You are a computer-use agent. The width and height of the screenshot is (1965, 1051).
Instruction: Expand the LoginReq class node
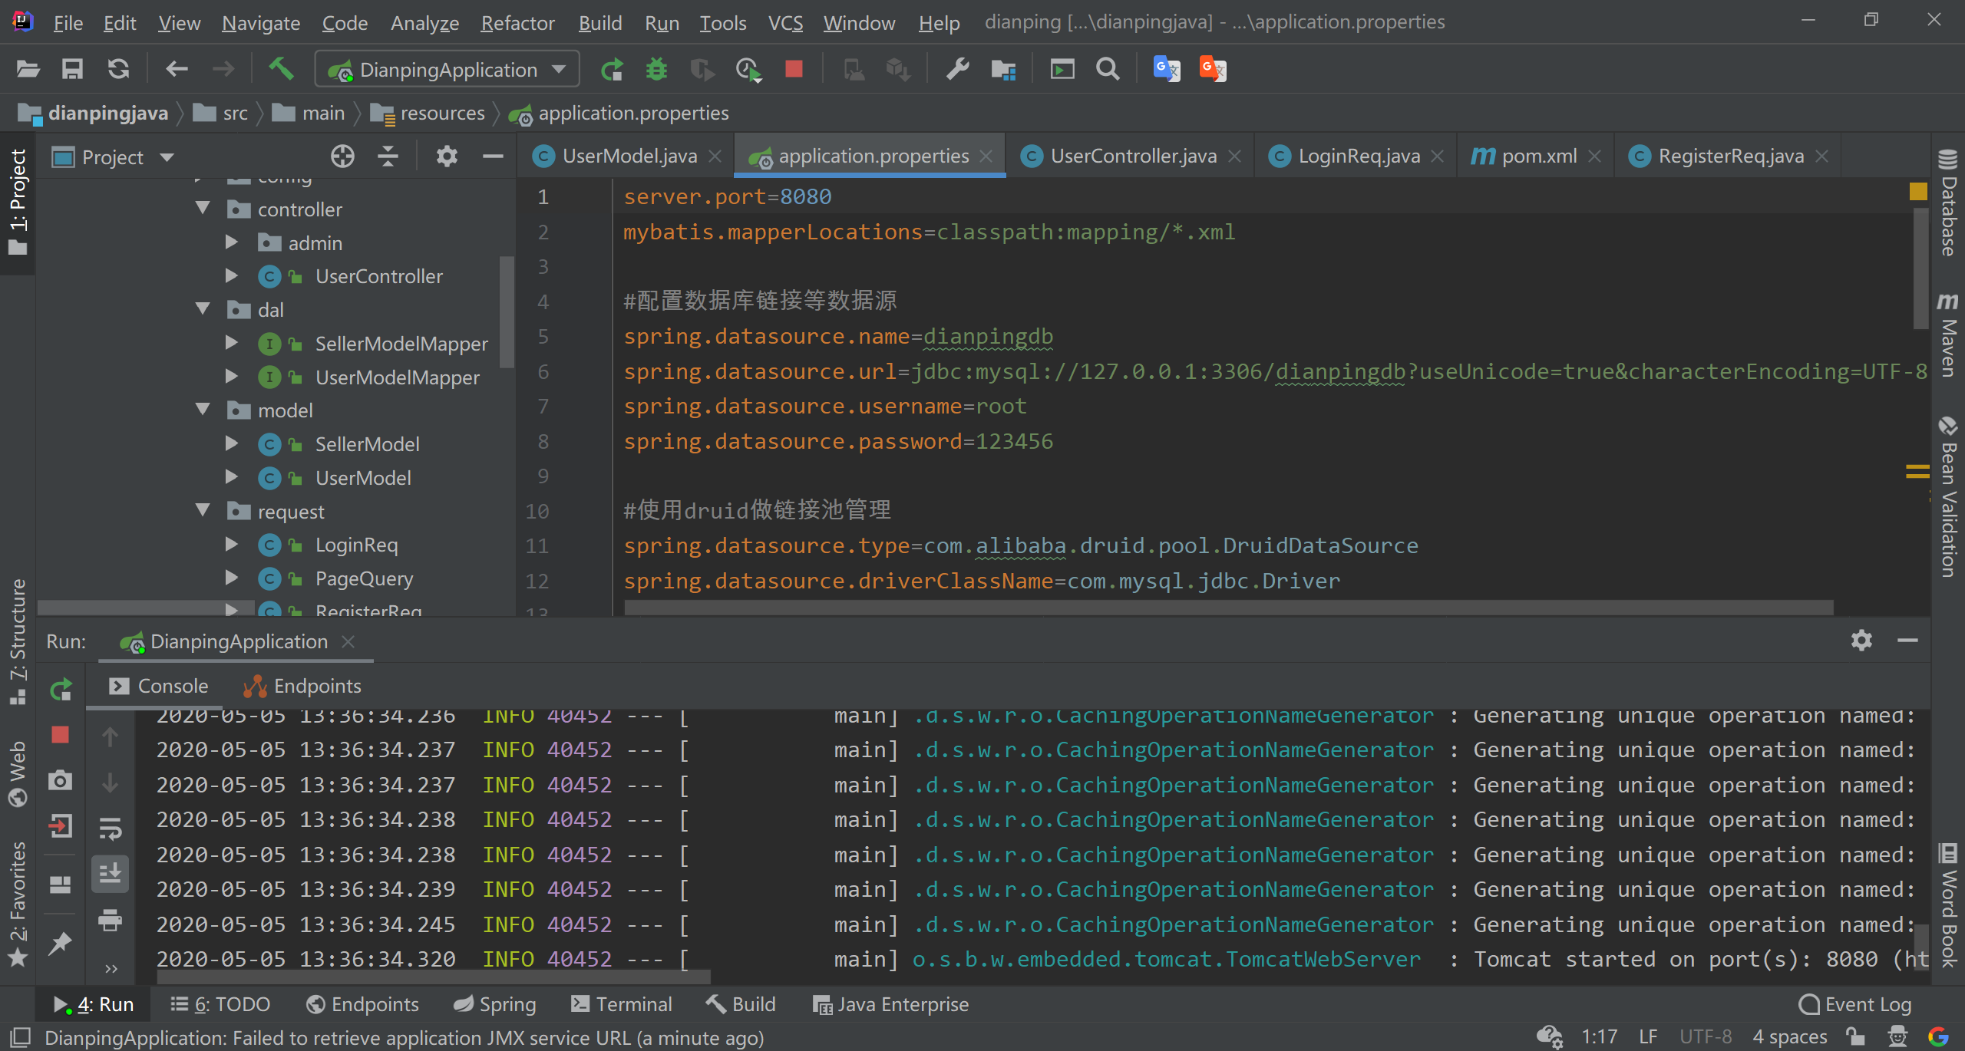(x=231, y=544)
